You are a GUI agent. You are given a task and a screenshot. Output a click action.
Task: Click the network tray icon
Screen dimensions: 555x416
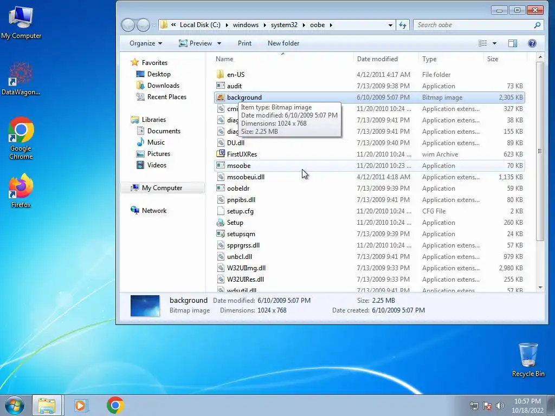(474, 406)
